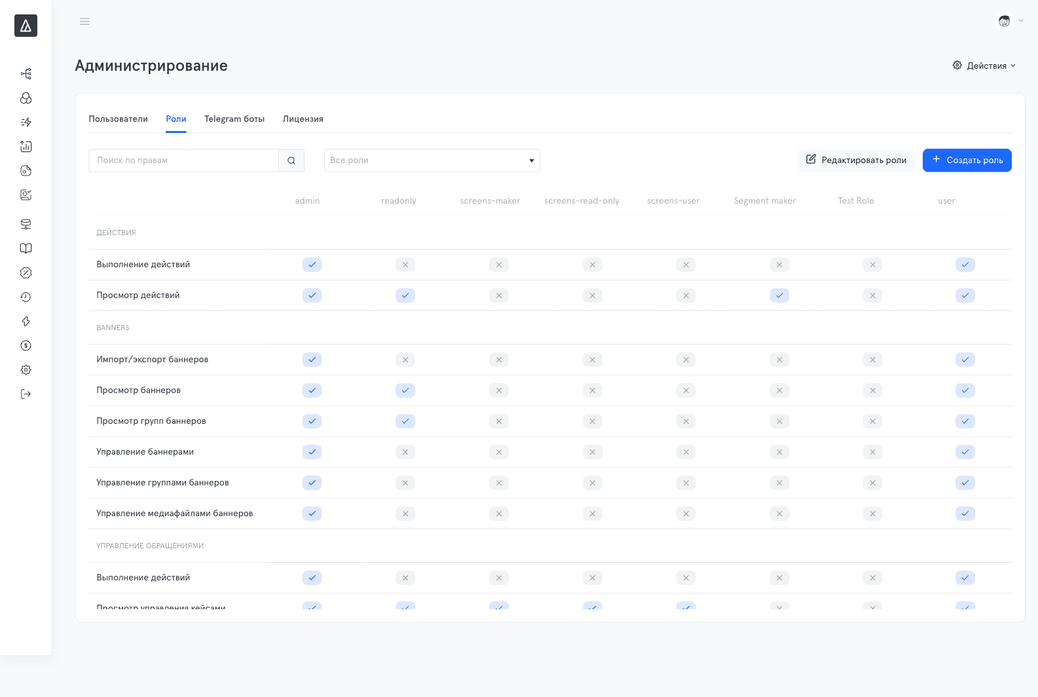The height and width of the screenshot is (697, 1038).
Task: Click the hamburger menu icon
Action: click(84, 22)
